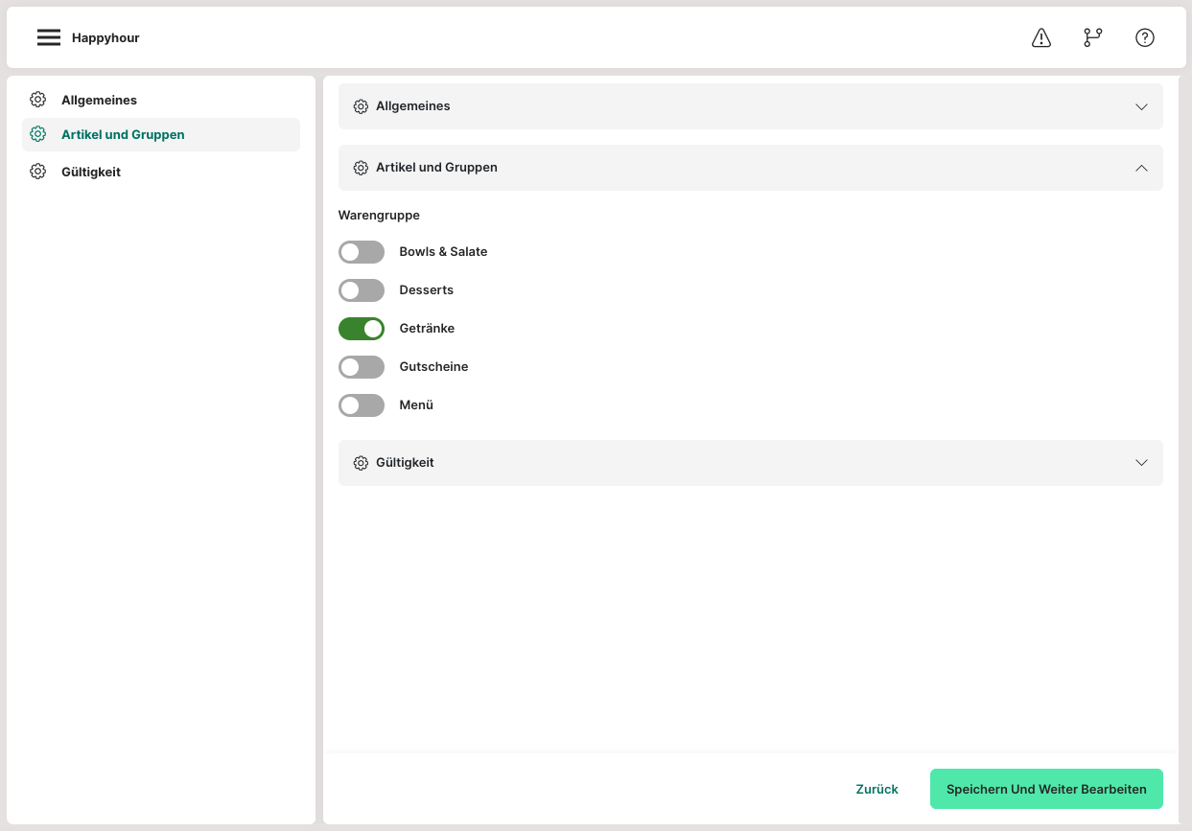Go to Gültigkeit in the sidebar
This screenshot has width=1192, height=831.
pyautogui.click(x=91, y=172)
